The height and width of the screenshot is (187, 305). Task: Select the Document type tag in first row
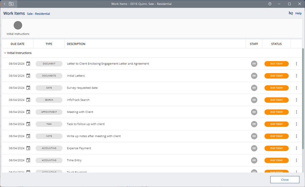49,64
